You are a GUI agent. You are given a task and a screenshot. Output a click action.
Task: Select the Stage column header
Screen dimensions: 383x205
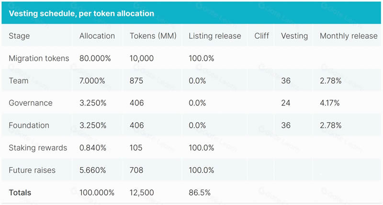pyautogui.click(x=19, y=36)
